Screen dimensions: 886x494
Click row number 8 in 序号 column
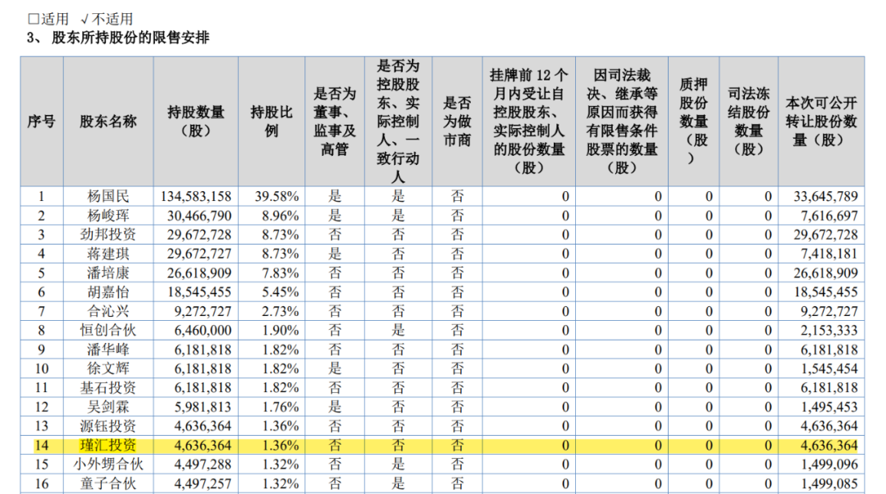pyautogui.click(x=41, y=331)
